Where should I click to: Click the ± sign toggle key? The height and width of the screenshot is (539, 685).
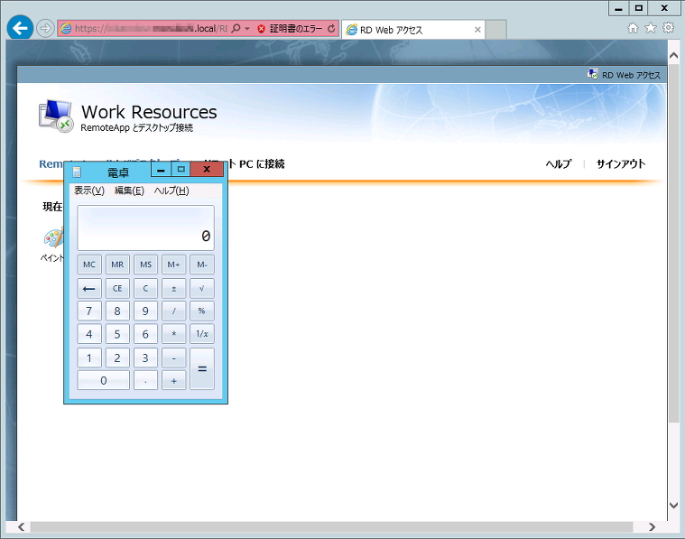[x=173, y=289]
